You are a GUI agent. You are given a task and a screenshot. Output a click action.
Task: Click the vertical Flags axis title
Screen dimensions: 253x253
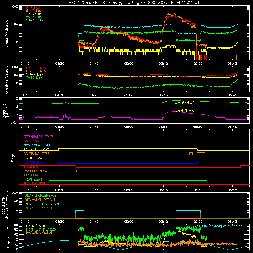click(x=13, y=158)
